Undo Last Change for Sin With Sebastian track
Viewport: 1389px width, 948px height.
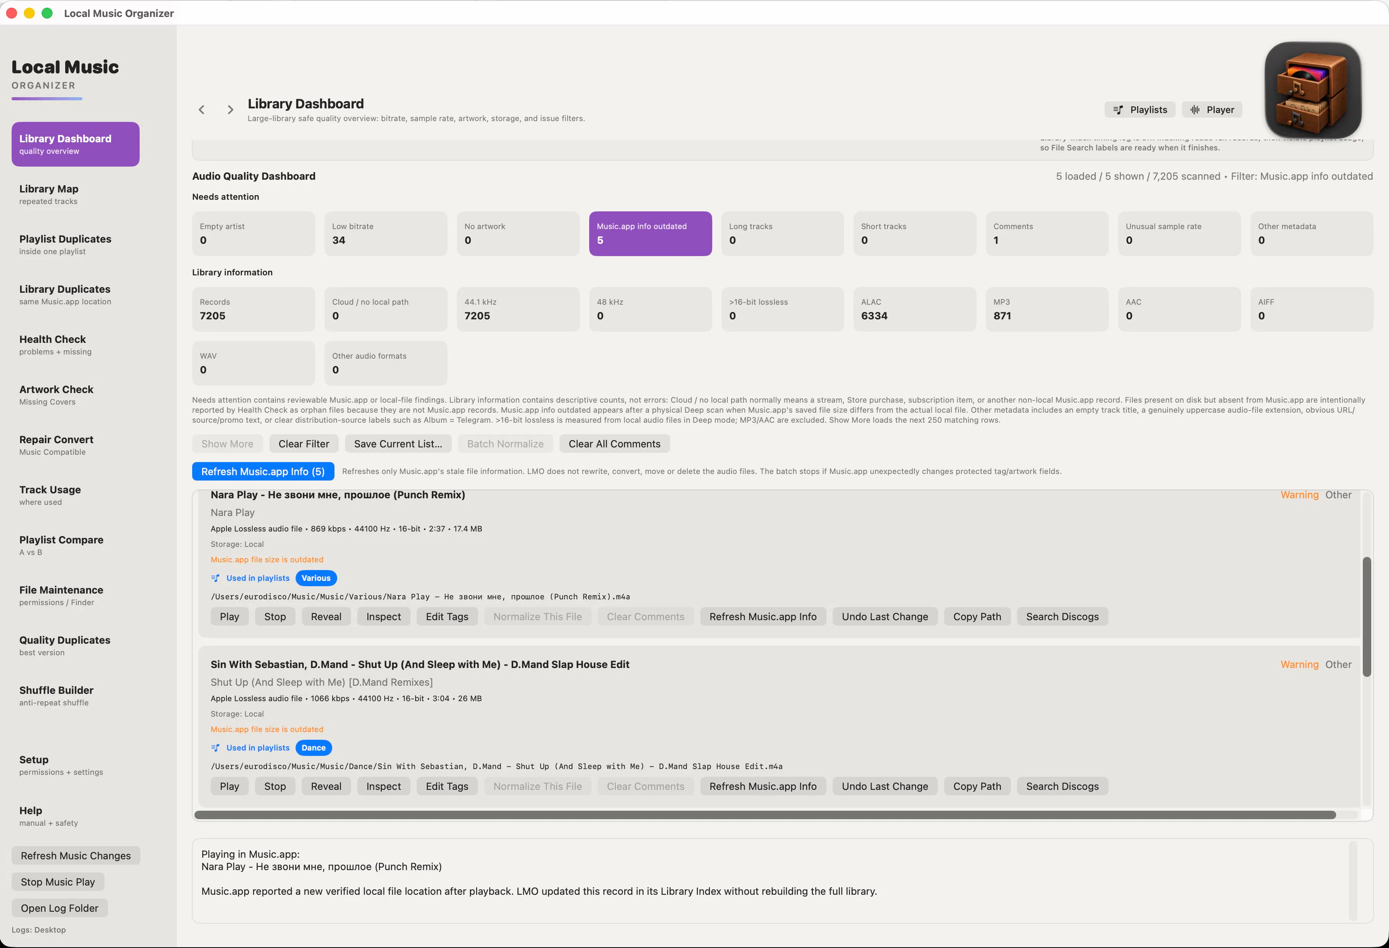click(x=885, y=786)
